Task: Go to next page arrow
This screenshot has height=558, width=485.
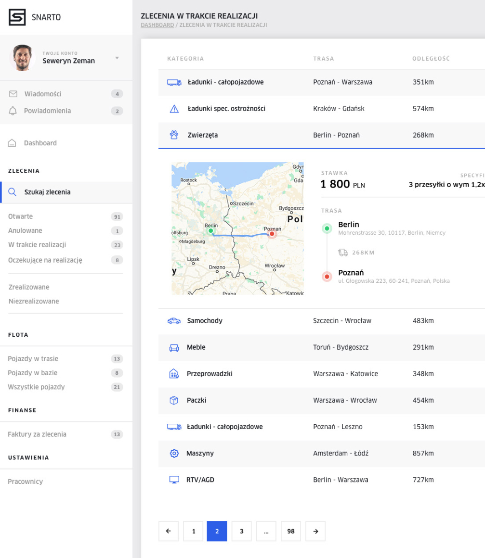Action: pyautogui.click(x=315, y=531)
